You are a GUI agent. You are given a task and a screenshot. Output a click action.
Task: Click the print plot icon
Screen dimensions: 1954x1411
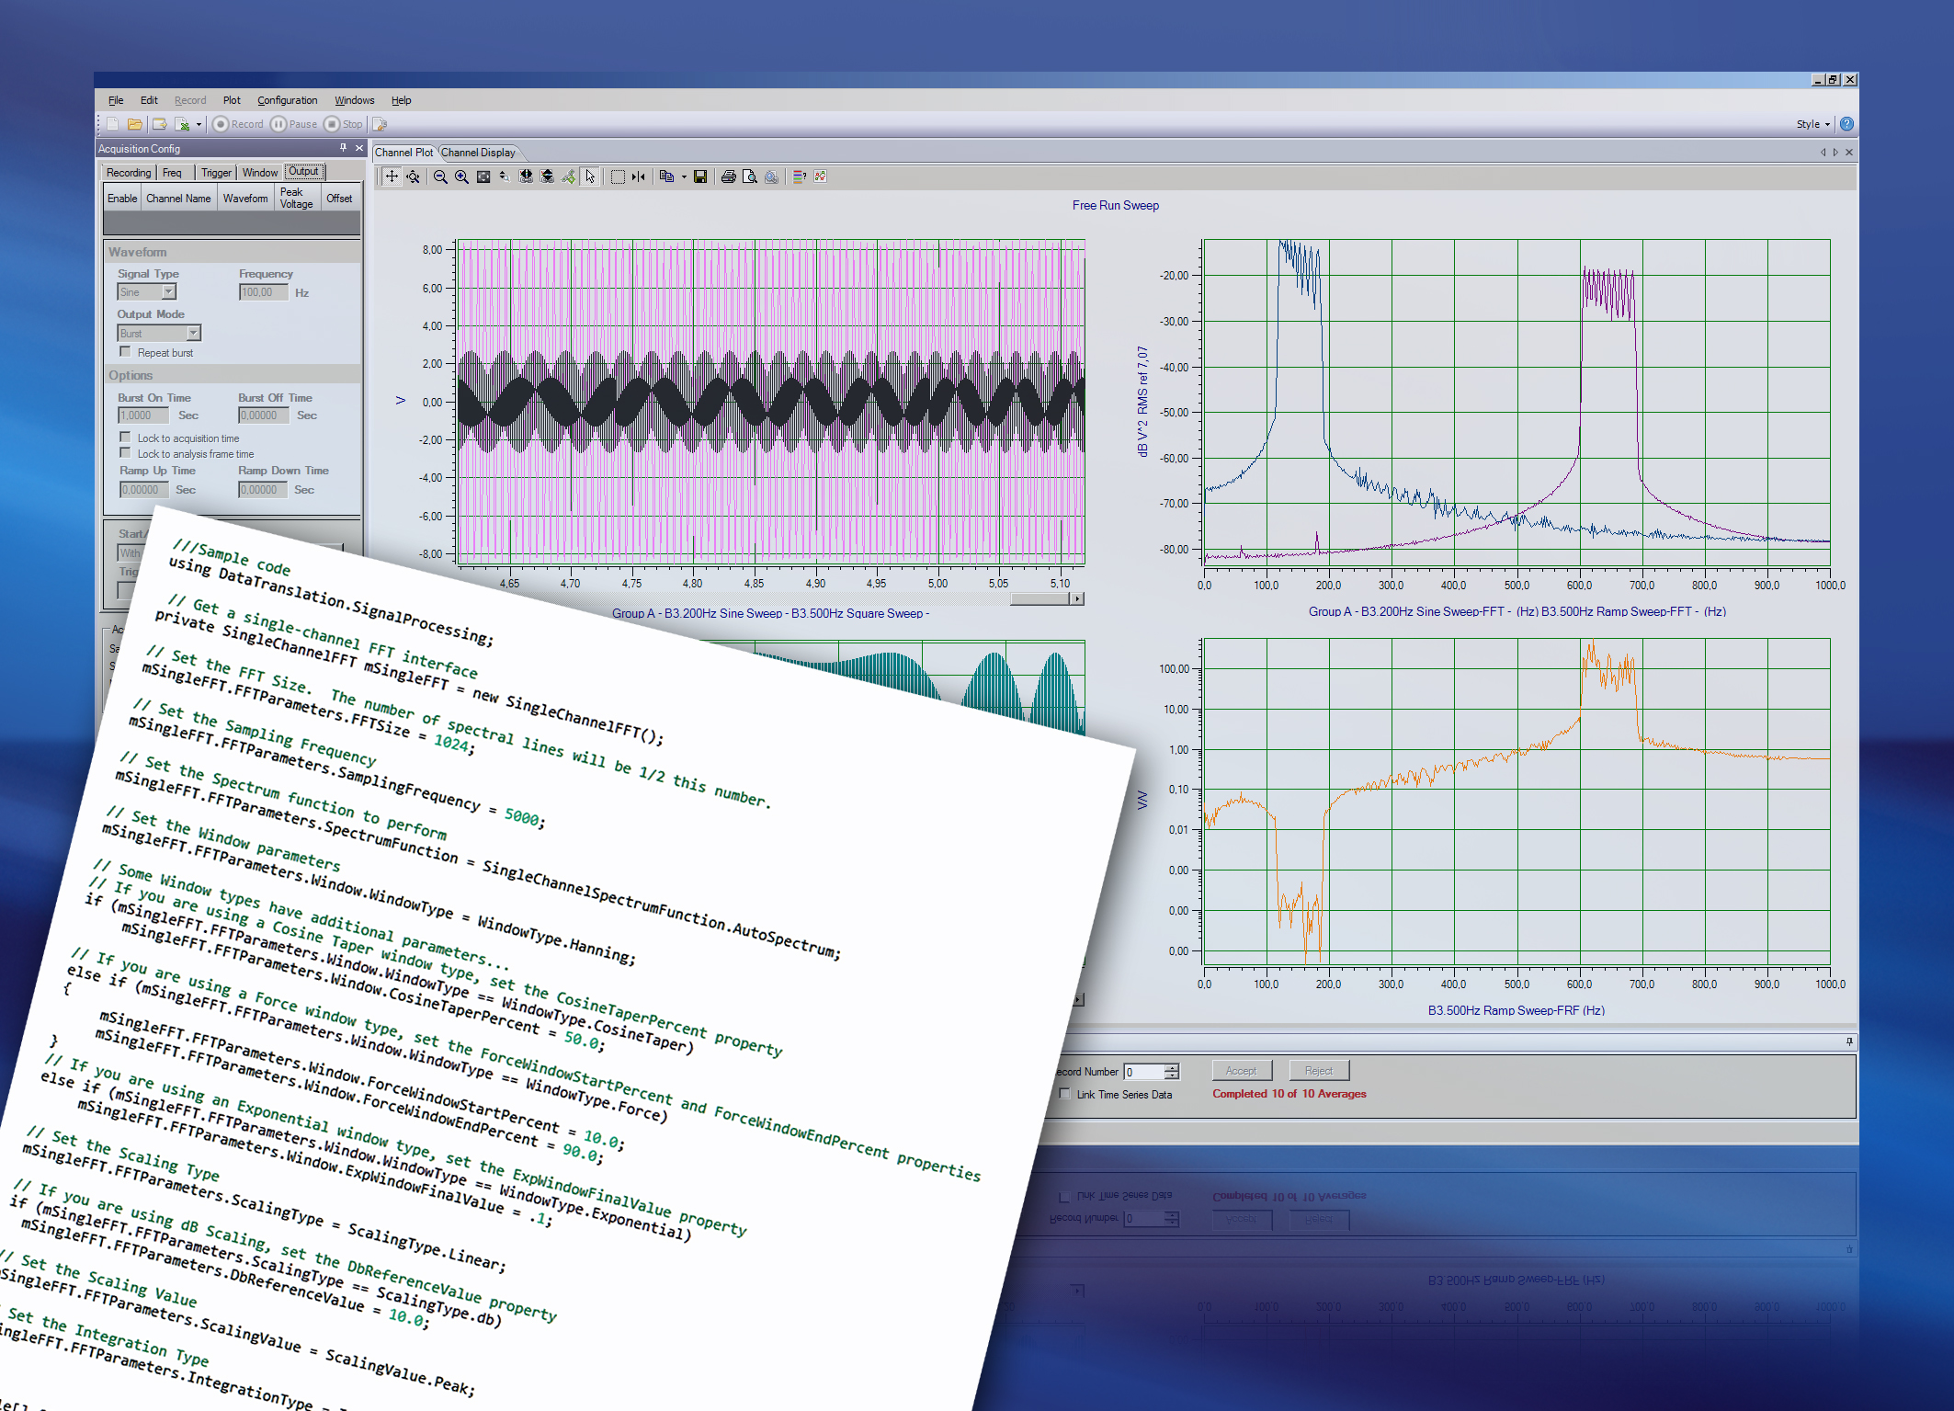tap(728, 176)
